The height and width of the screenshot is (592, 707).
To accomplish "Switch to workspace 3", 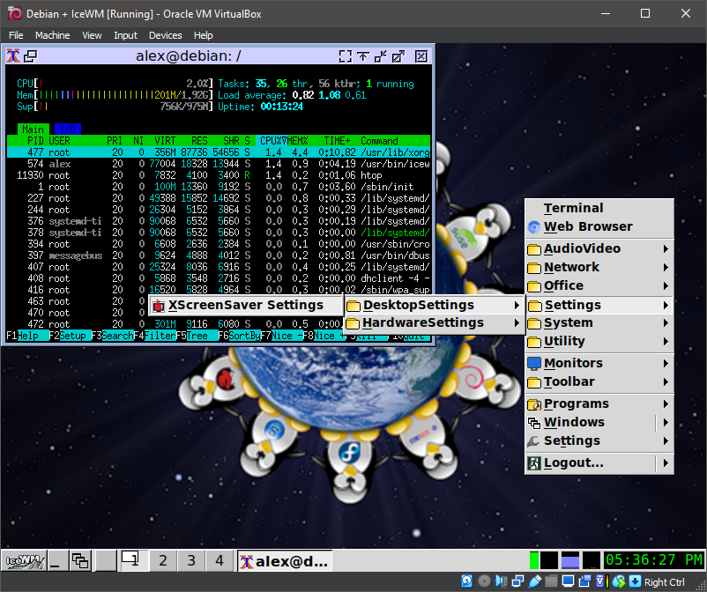I will 191,560.
